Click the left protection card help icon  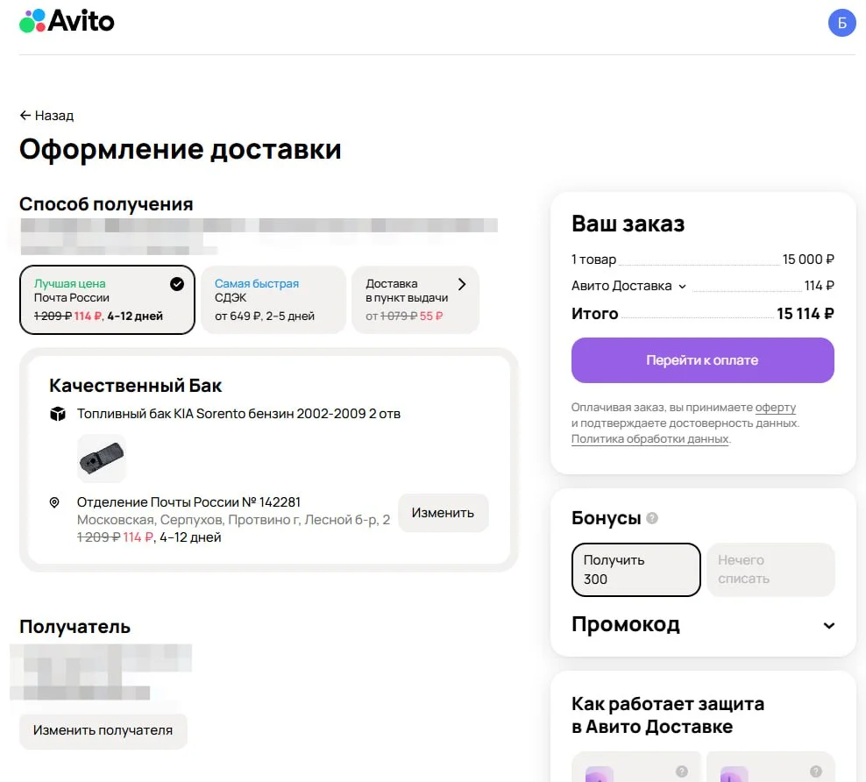coord(682,771)
